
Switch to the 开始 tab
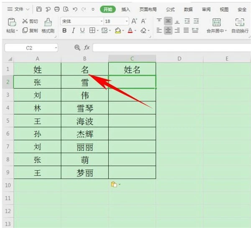(x=108, y=10)
